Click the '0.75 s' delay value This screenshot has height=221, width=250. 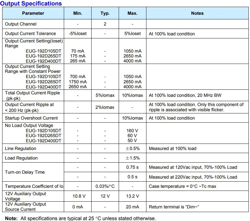click(x=133, y=167)
